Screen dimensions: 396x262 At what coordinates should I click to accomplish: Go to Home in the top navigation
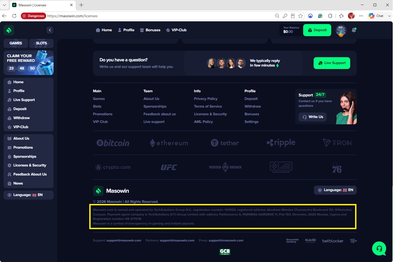click(x=104, y=30)
